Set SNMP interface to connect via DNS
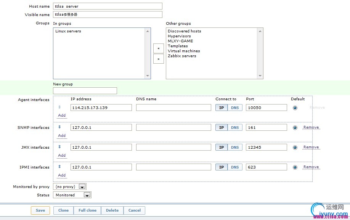 coord(235,127)
